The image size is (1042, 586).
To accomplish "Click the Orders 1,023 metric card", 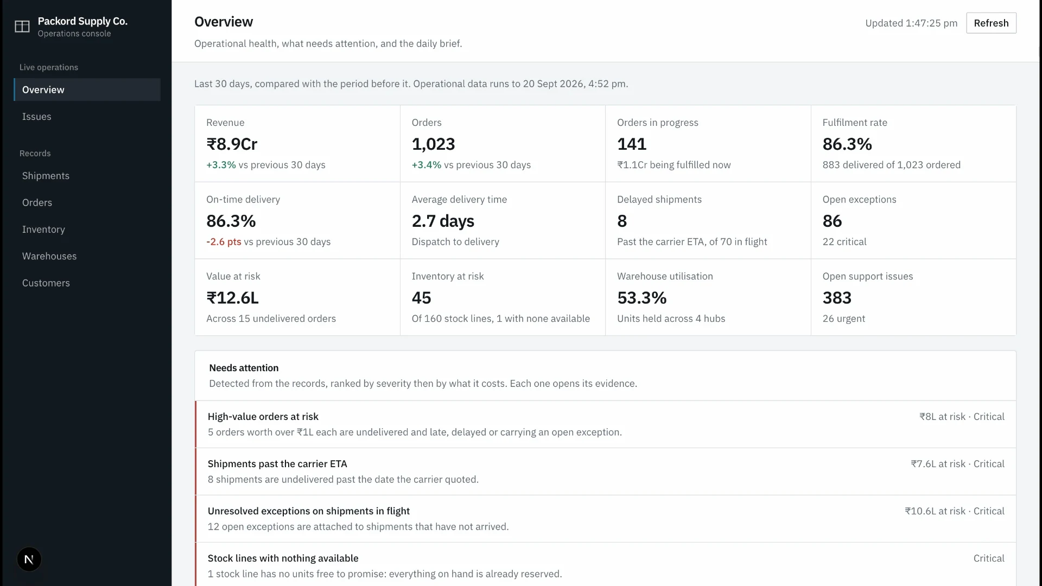I will 503,144.
